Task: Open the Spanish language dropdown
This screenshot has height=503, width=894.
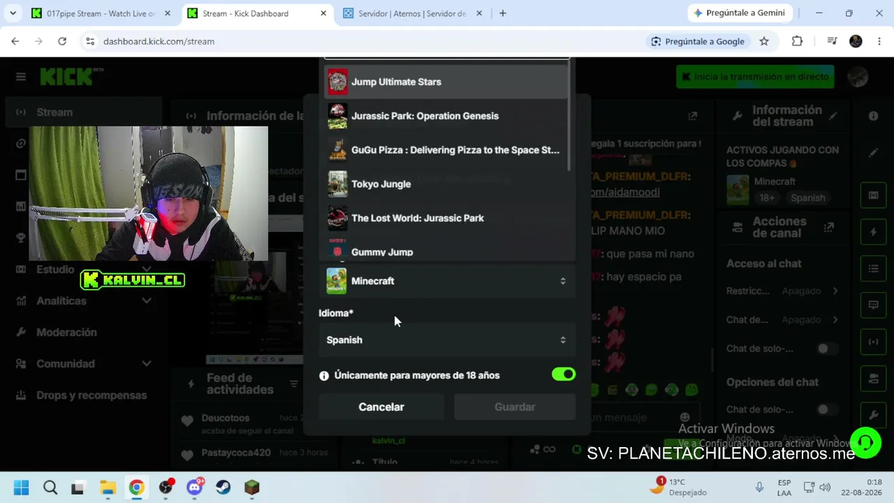Action: click(x=447, y=340)
